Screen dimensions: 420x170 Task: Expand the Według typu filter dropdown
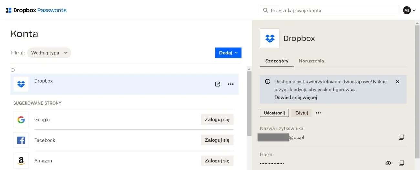(49, 53)
